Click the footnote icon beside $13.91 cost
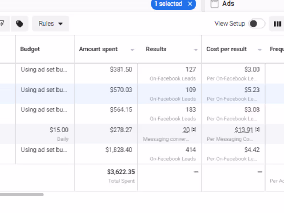 (x=257, y=130)
